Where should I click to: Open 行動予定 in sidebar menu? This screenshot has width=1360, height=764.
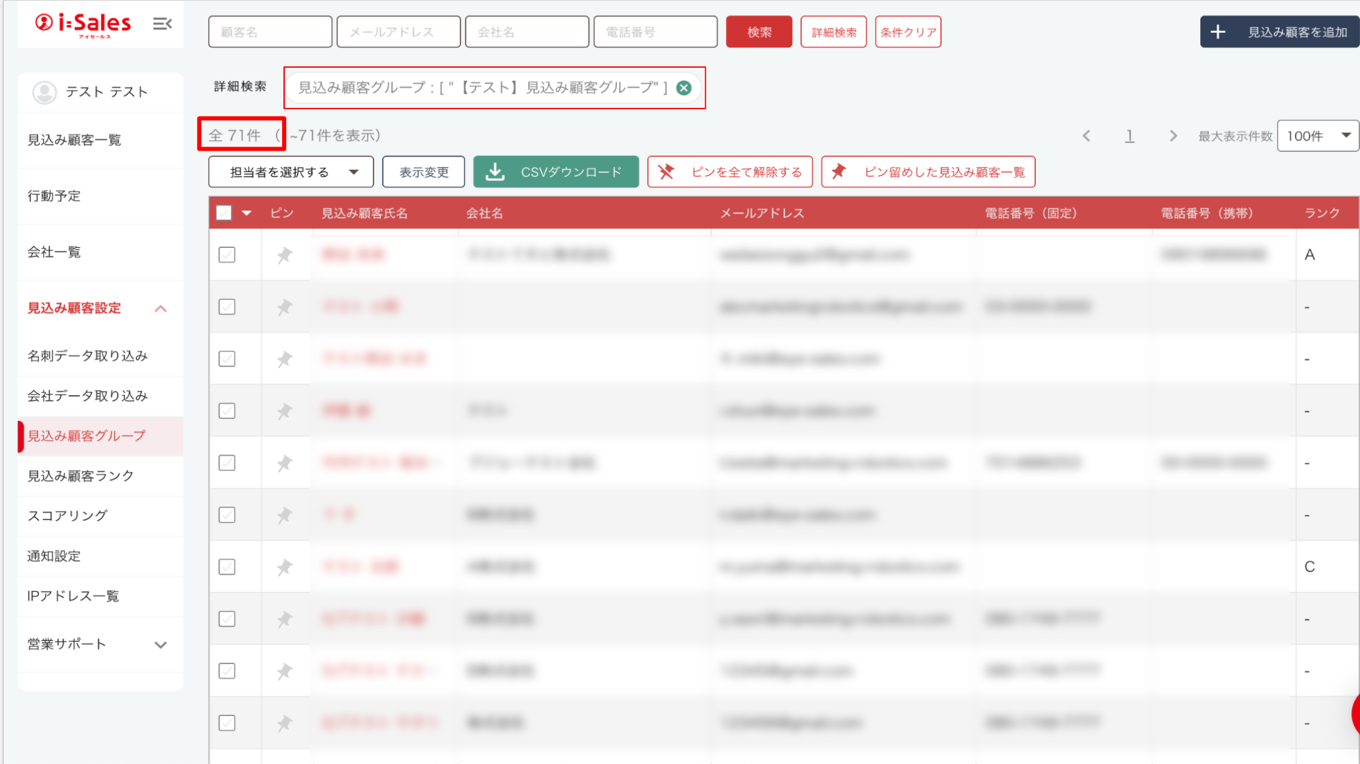54,196
